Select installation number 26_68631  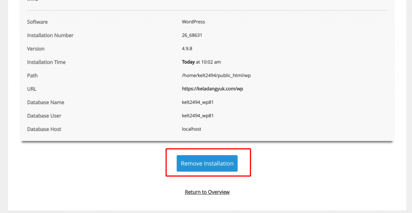192,35
